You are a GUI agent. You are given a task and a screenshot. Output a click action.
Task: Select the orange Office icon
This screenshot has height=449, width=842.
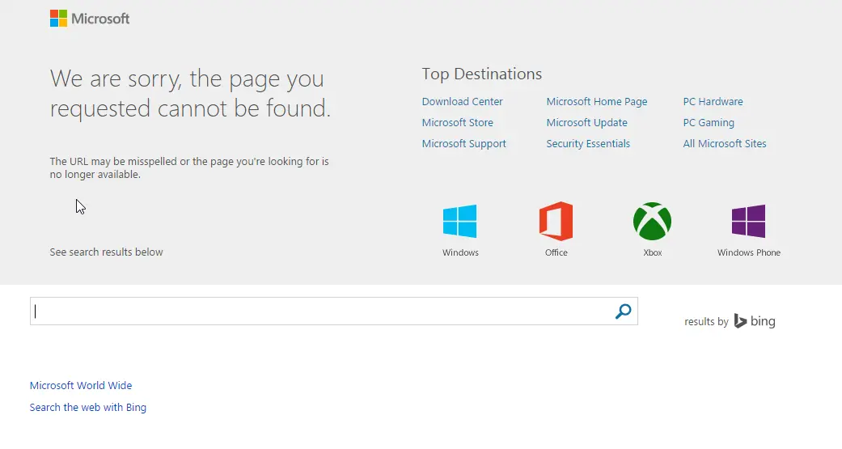(x=556, y=222)
